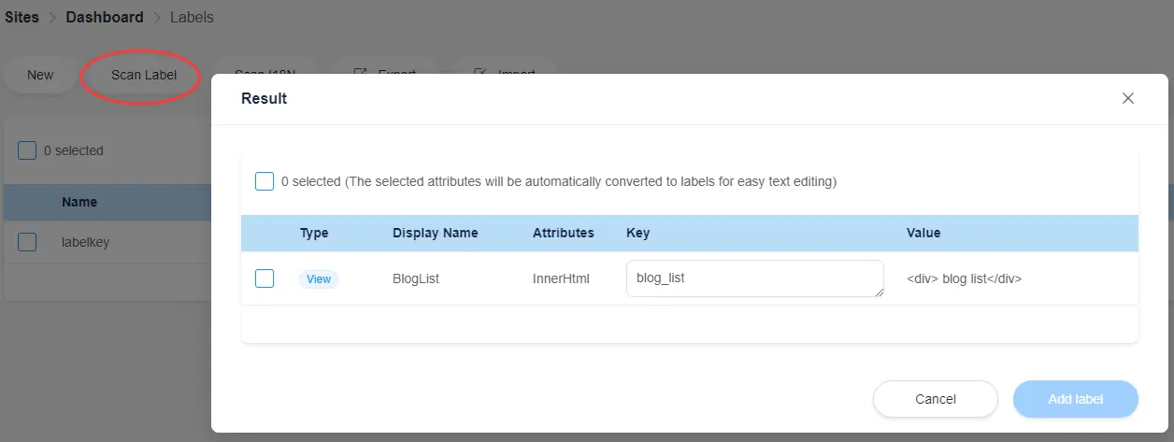The image size is (1174, 442).
Task: Close the Result dialog with X
Action: click(1128, 98)
